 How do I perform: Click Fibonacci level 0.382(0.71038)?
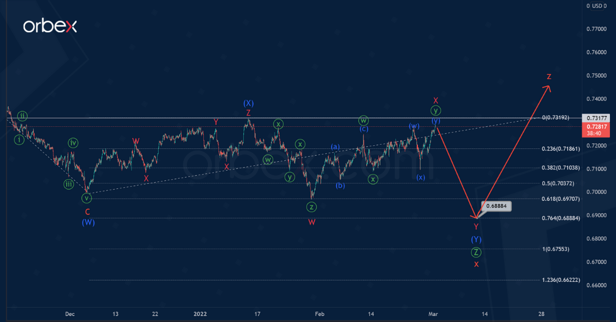[561, 168]
